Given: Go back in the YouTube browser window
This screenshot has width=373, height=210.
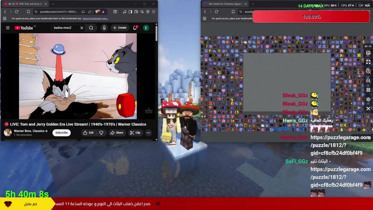Looking at the screenshot, I should [5, 12].
